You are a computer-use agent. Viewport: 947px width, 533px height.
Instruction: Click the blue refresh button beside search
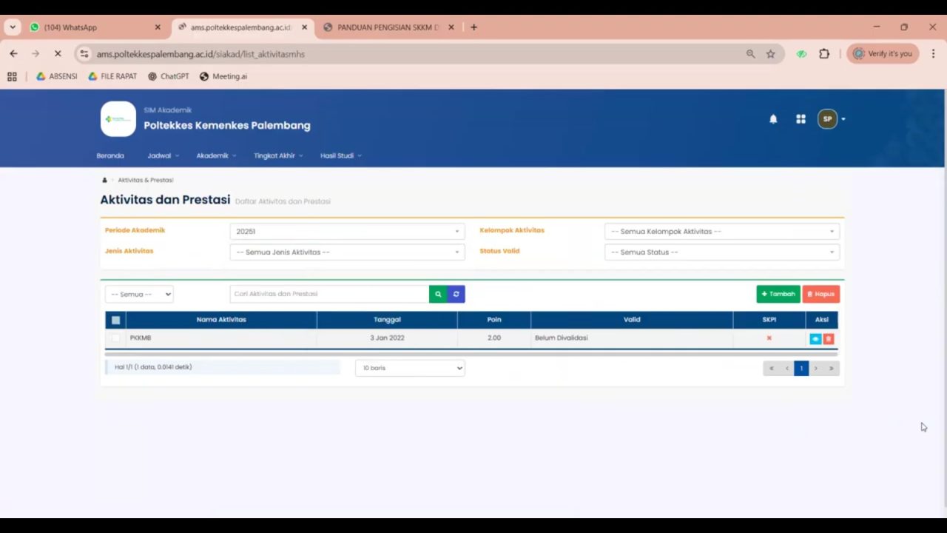[456, 294]
